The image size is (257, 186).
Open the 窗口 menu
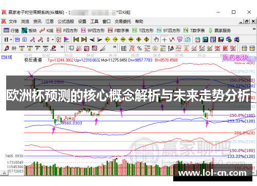point(106,22)
